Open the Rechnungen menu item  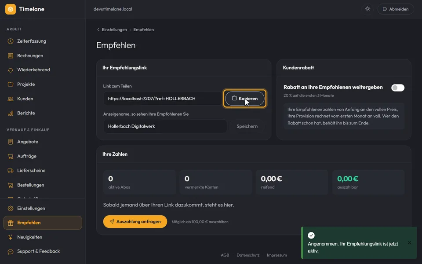click(x=43, y=56)
